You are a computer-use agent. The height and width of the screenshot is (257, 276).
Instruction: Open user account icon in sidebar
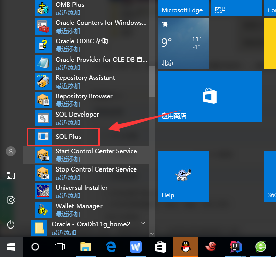[x=11, y=151]
